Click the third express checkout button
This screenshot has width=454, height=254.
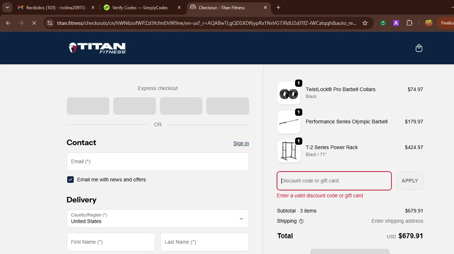click(181, 106)
